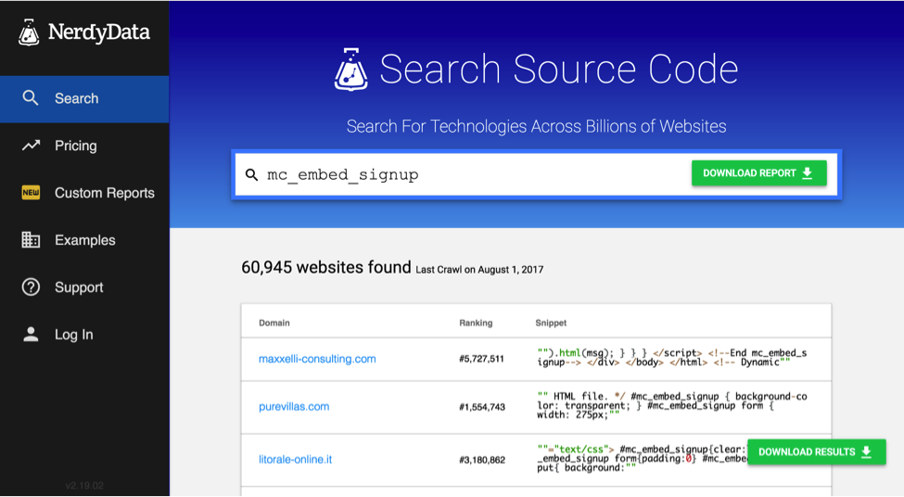Click the magnifier icon inside search box
Viewport: 904px width, 497px height.
(x=251, y=174)
